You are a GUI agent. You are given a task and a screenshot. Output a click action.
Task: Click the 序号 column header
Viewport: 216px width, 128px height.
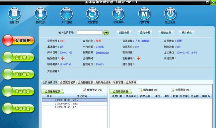[49, 96]
